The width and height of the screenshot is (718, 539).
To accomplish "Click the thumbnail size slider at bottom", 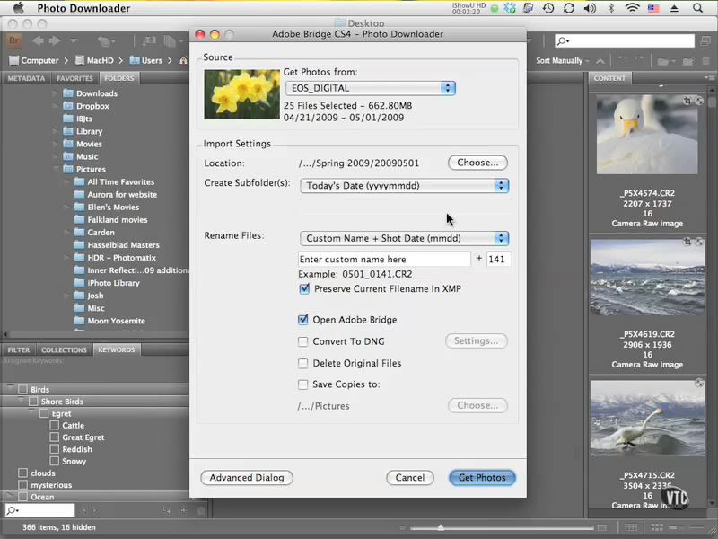I will (x=440, y=527).
